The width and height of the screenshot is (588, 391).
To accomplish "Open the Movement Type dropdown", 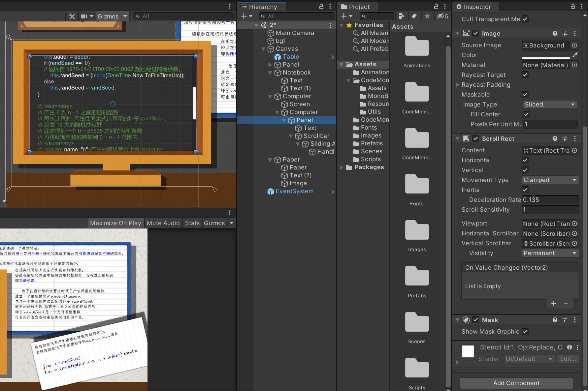I will coord(549,180).
